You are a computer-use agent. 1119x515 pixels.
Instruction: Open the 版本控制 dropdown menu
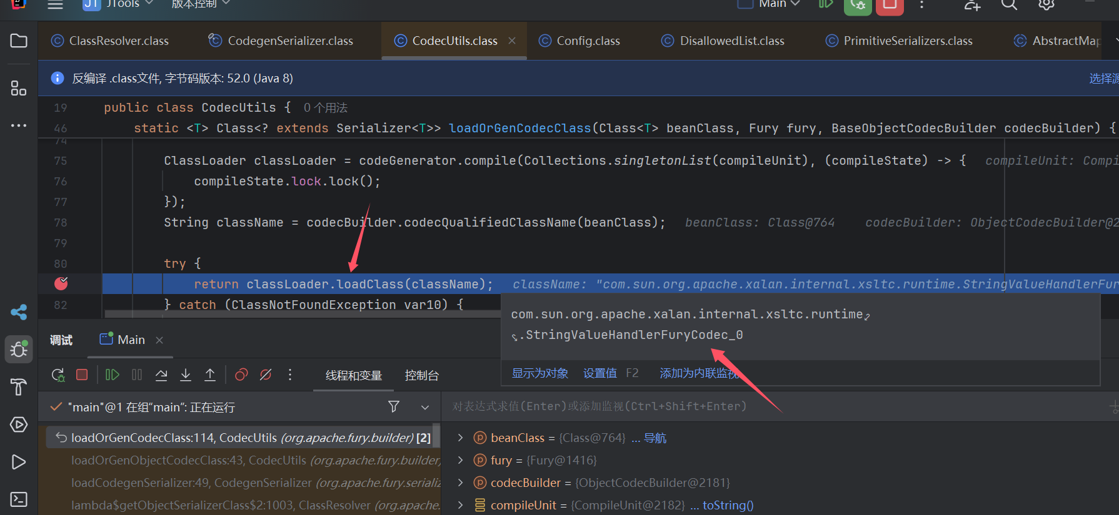point(201,4)
